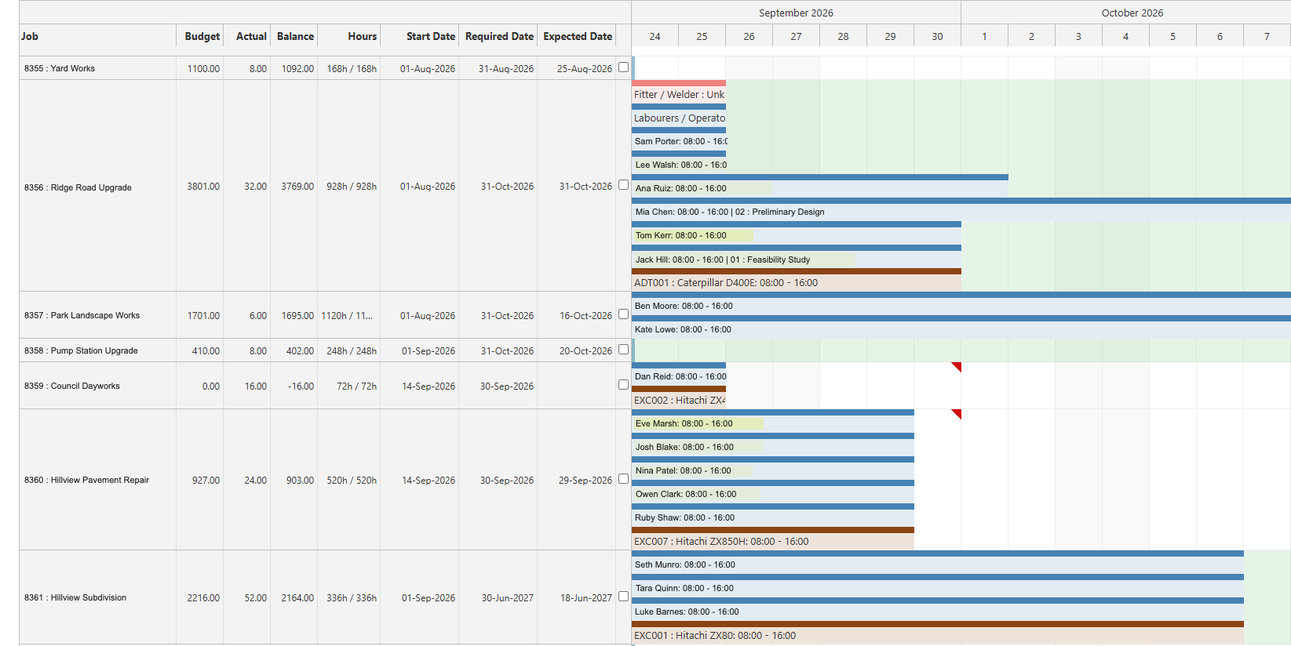Sort by Hours column header
The image size is (1291, 646).
(349, 36)
